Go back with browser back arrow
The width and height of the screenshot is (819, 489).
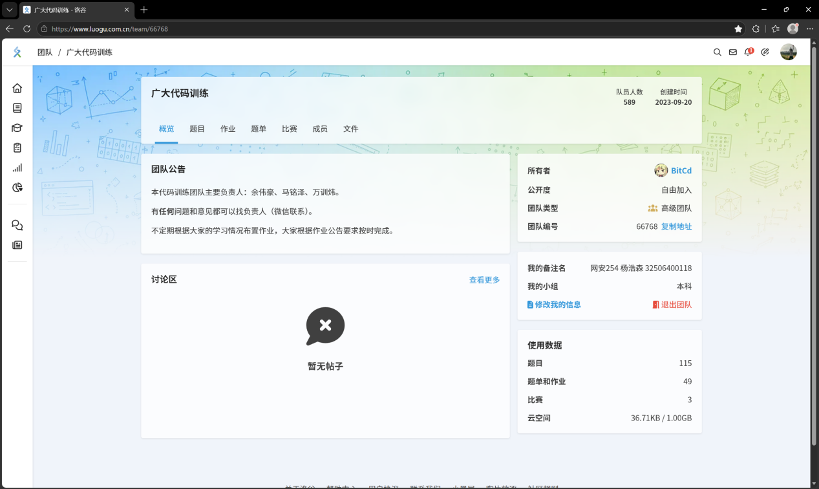[10, 28]
